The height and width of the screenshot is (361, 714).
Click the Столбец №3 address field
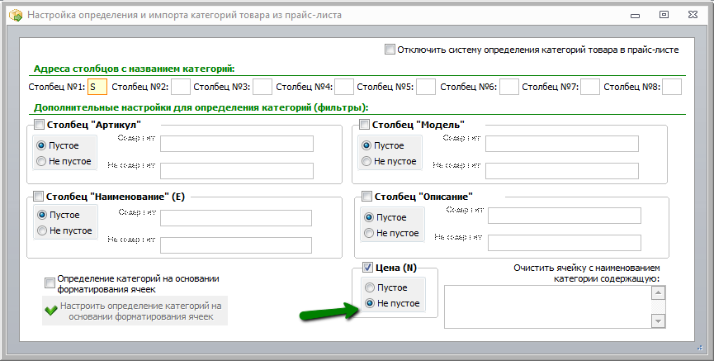pyautogui.click(x=262, y=87)
